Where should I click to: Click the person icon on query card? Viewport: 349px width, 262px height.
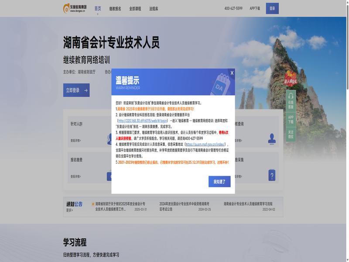pos(272,138)
